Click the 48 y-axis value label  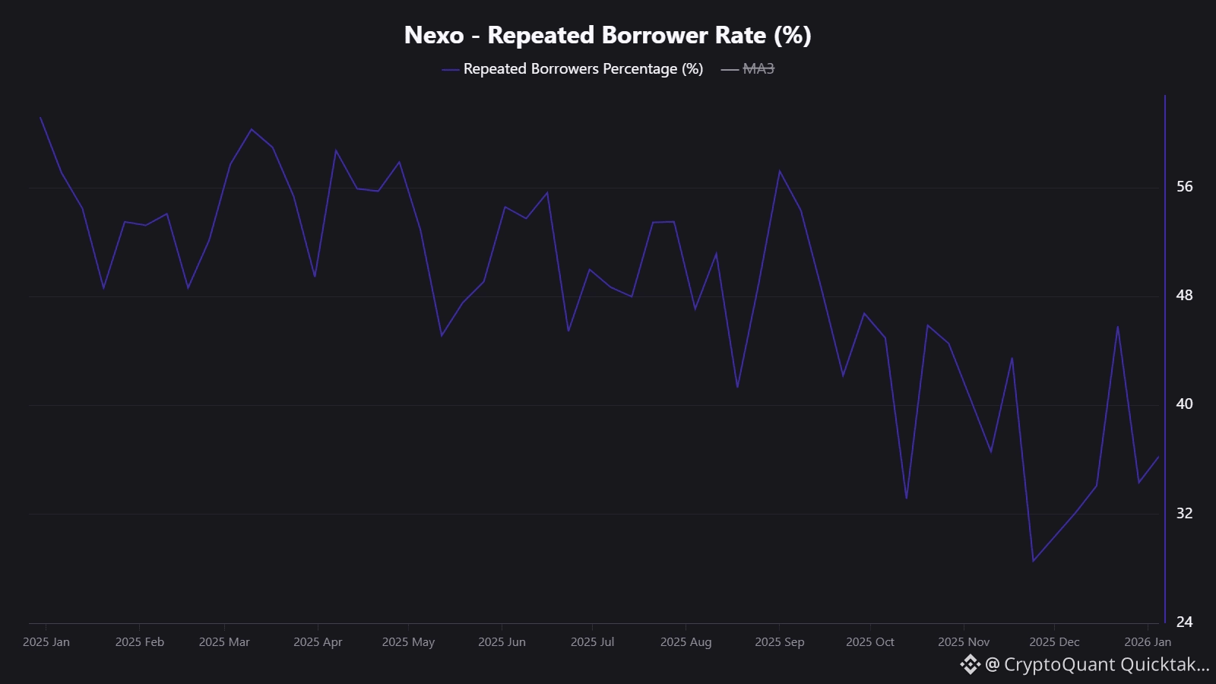(x=1184, y=296)
